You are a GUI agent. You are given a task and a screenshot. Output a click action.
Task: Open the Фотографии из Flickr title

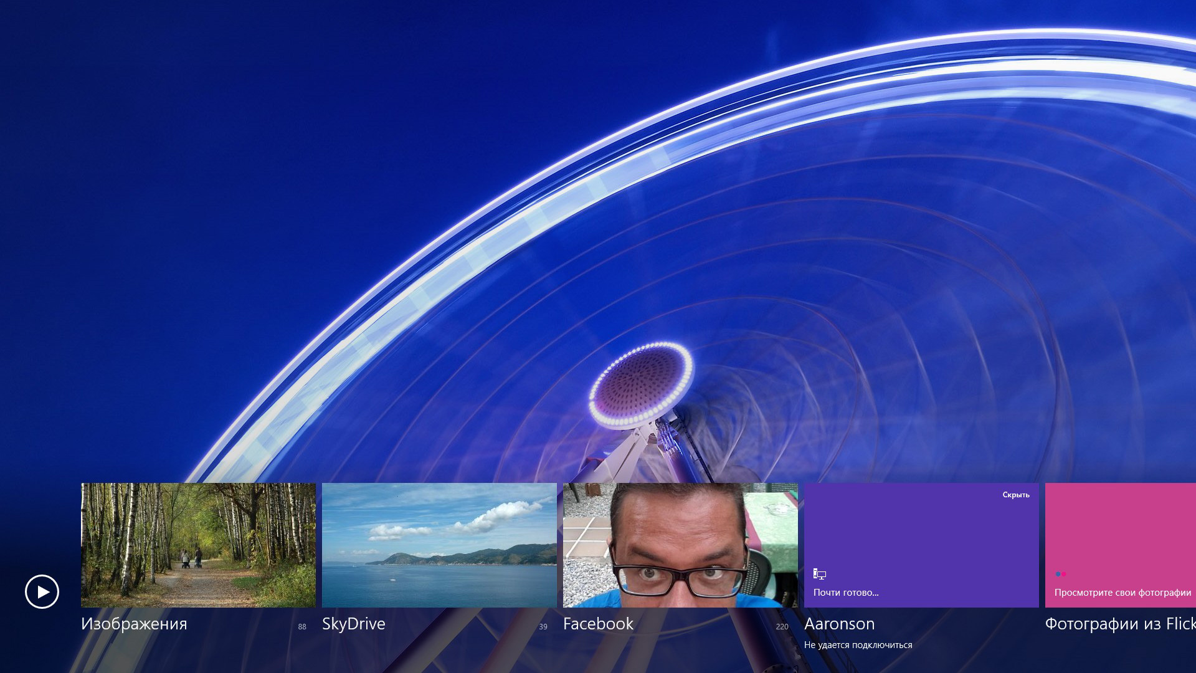1119,624
